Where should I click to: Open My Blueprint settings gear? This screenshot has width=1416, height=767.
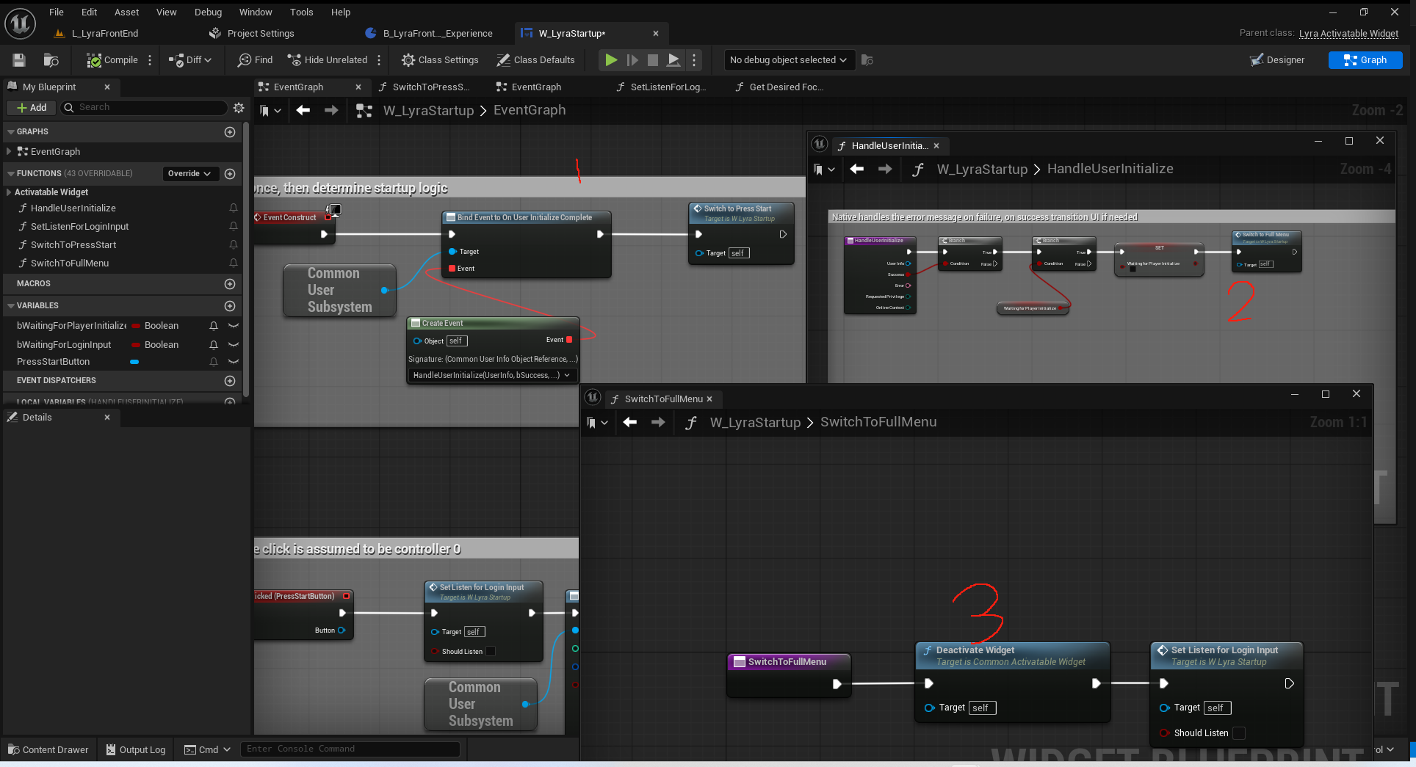pyautogui.click(x=239, y=108)
